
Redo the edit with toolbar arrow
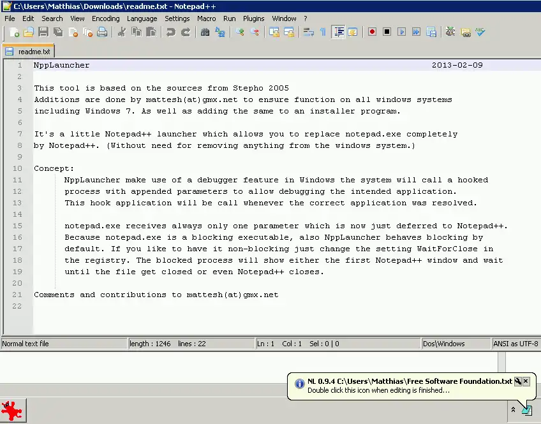tap(186, 32)
